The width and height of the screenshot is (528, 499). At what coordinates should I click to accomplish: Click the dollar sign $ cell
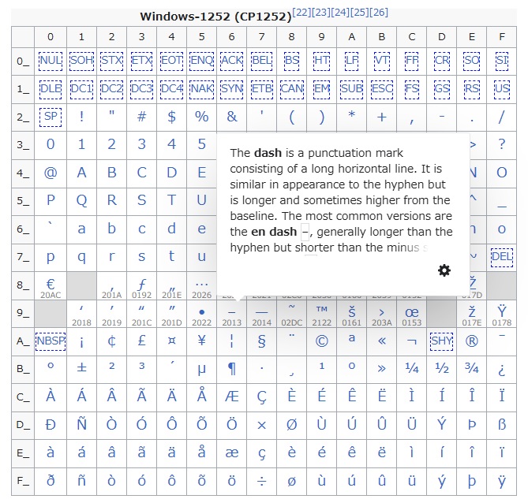(171, 117)
